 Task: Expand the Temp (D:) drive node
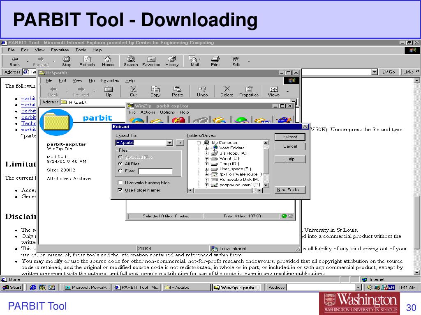206,164
